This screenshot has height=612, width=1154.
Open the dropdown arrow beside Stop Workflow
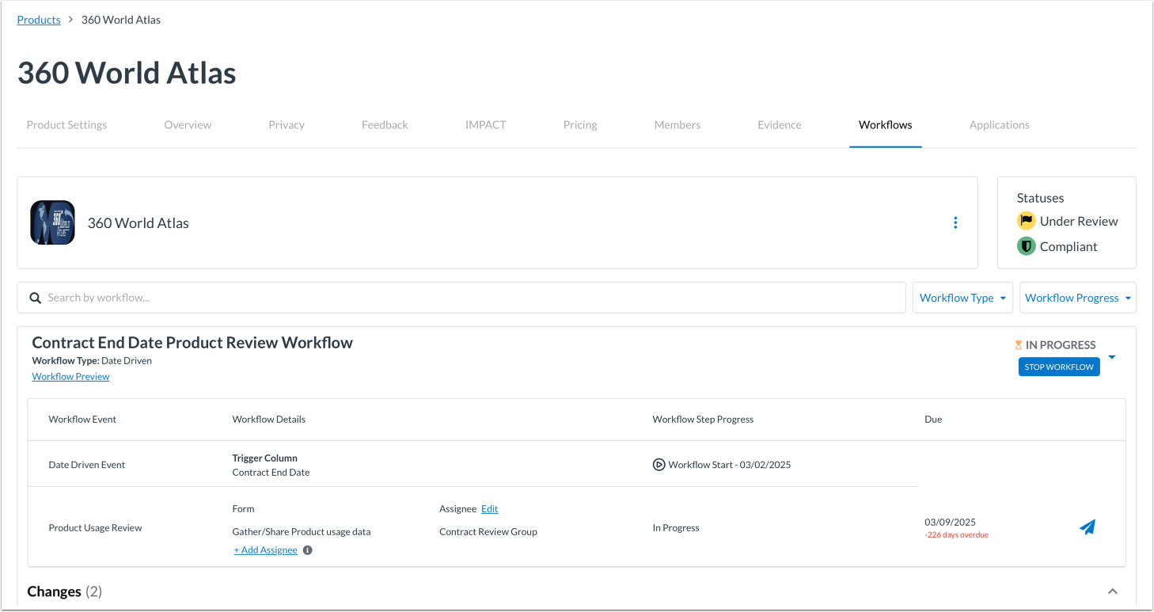click(1112, 357)
